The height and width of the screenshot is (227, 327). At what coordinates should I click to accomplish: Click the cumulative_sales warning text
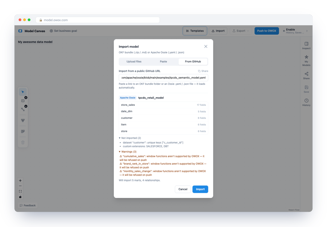162,158
